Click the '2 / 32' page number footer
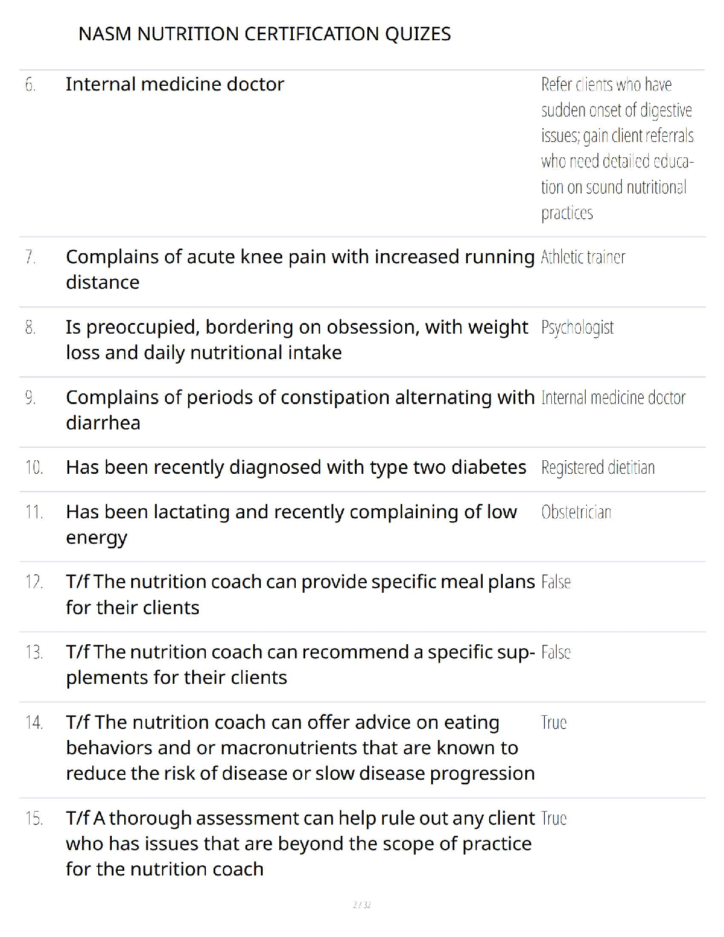This screenshot has height=937, width=724. point(361,905)
